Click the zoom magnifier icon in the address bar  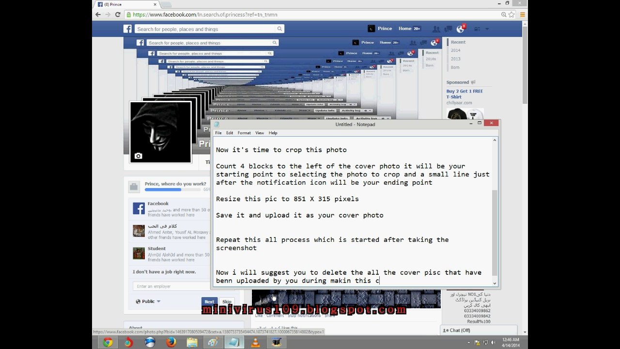coord(504,15)
